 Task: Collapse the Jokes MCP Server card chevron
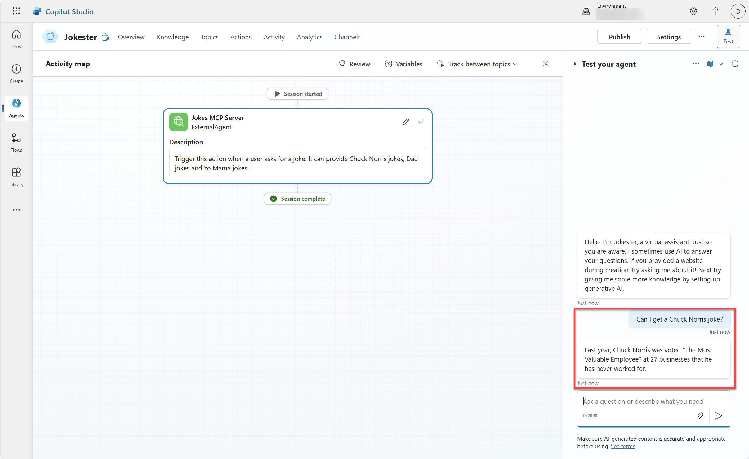coord(421,122)
